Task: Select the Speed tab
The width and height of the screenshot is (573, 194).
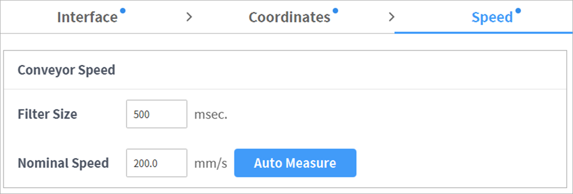Action: click(492, 18)
